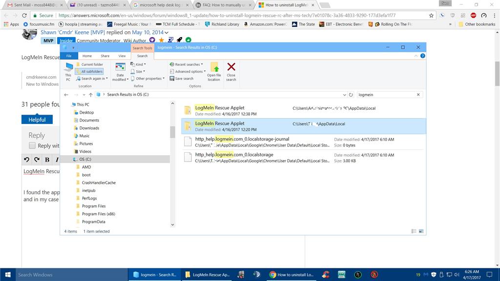
Task: Click Save search button
Action: click(182, 79)
